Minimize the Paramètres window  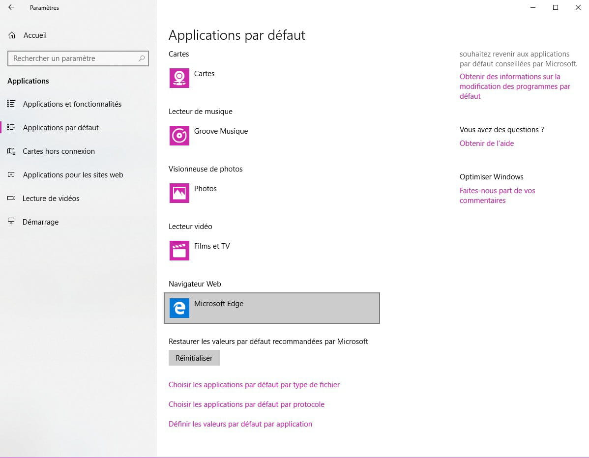532,7
